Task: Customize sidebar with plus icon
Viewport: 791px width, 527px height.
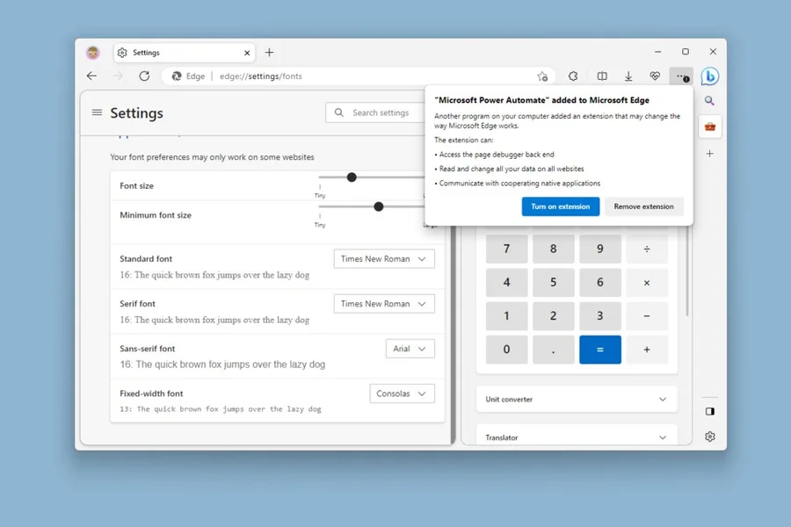Action: point(710,154)
